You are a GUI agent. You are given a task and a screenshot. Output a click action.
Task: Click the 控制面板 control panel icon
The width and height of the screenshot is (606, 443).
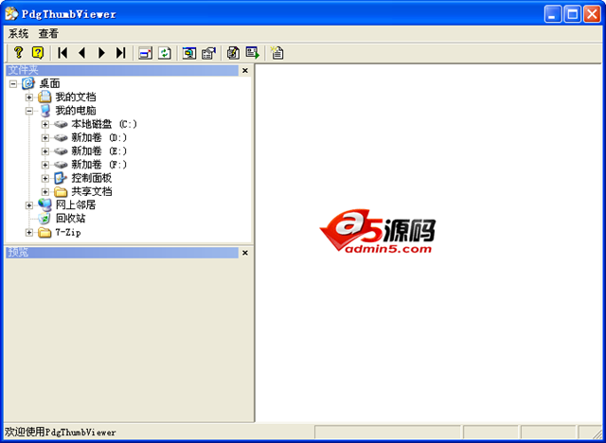point(61,178)
